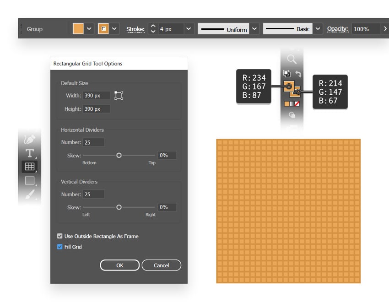Viewport: 389px width, 302px height.
Task: Open the Opacity panel label link
Action: tap(338, 29)
